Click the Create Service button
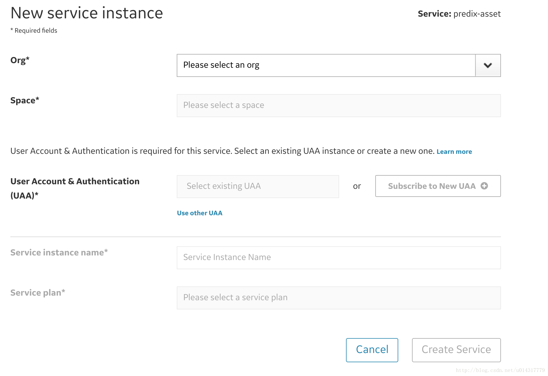This screenshot has width=548, height=376. point(456,350)
